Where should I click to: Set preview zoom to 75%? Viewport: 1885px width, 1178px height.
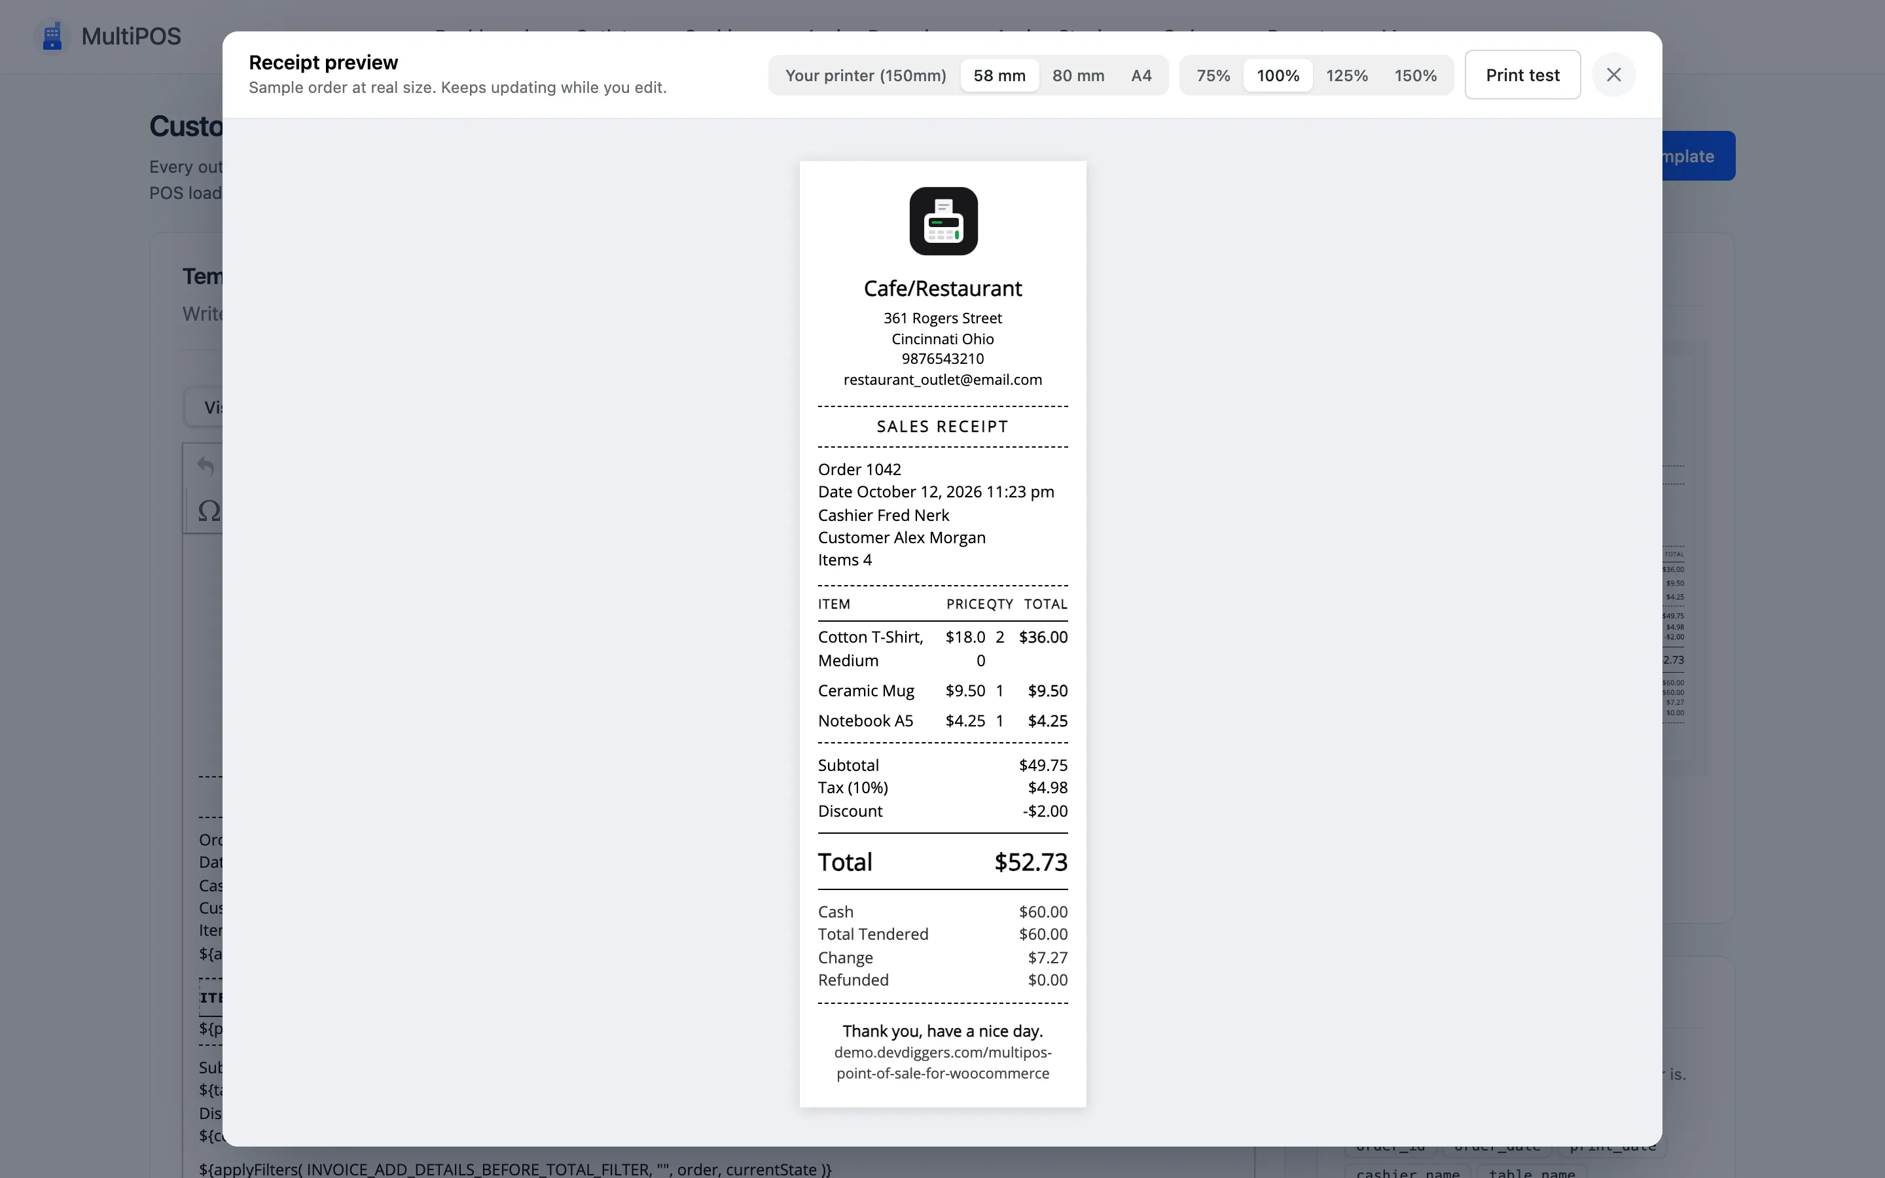1213,75
